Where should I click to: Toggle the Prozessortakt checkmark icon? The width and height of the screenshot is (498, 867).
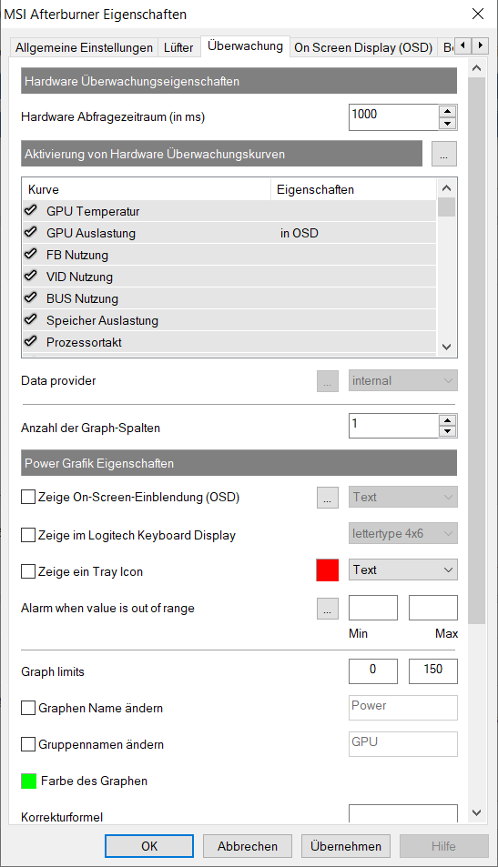31,342
